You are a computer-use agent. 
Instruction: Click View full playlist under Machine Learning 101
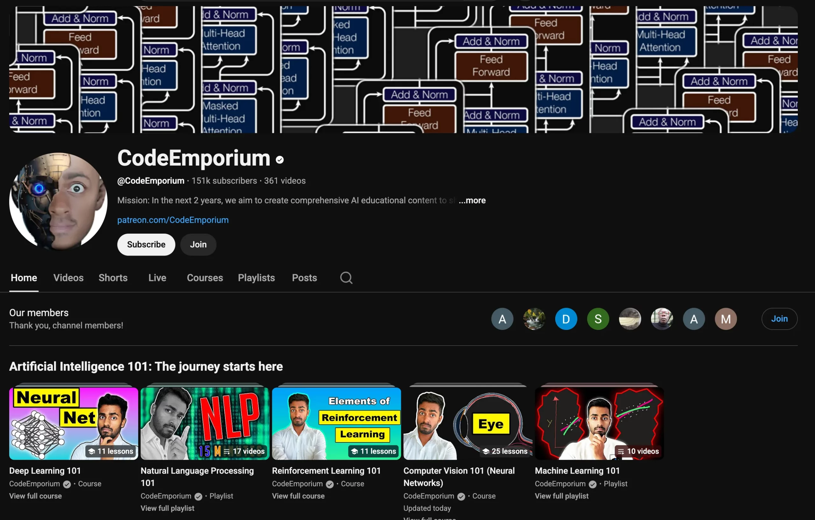click(x=562, y=496)
